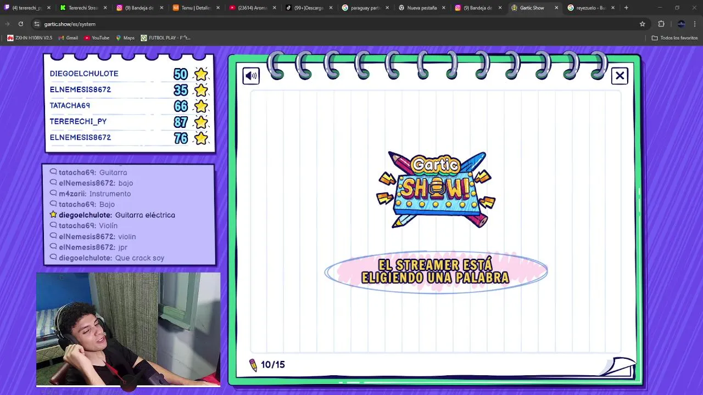View site information icon in address bar
The height and width of the screenshot is (395, 703).
click(37, 24)
